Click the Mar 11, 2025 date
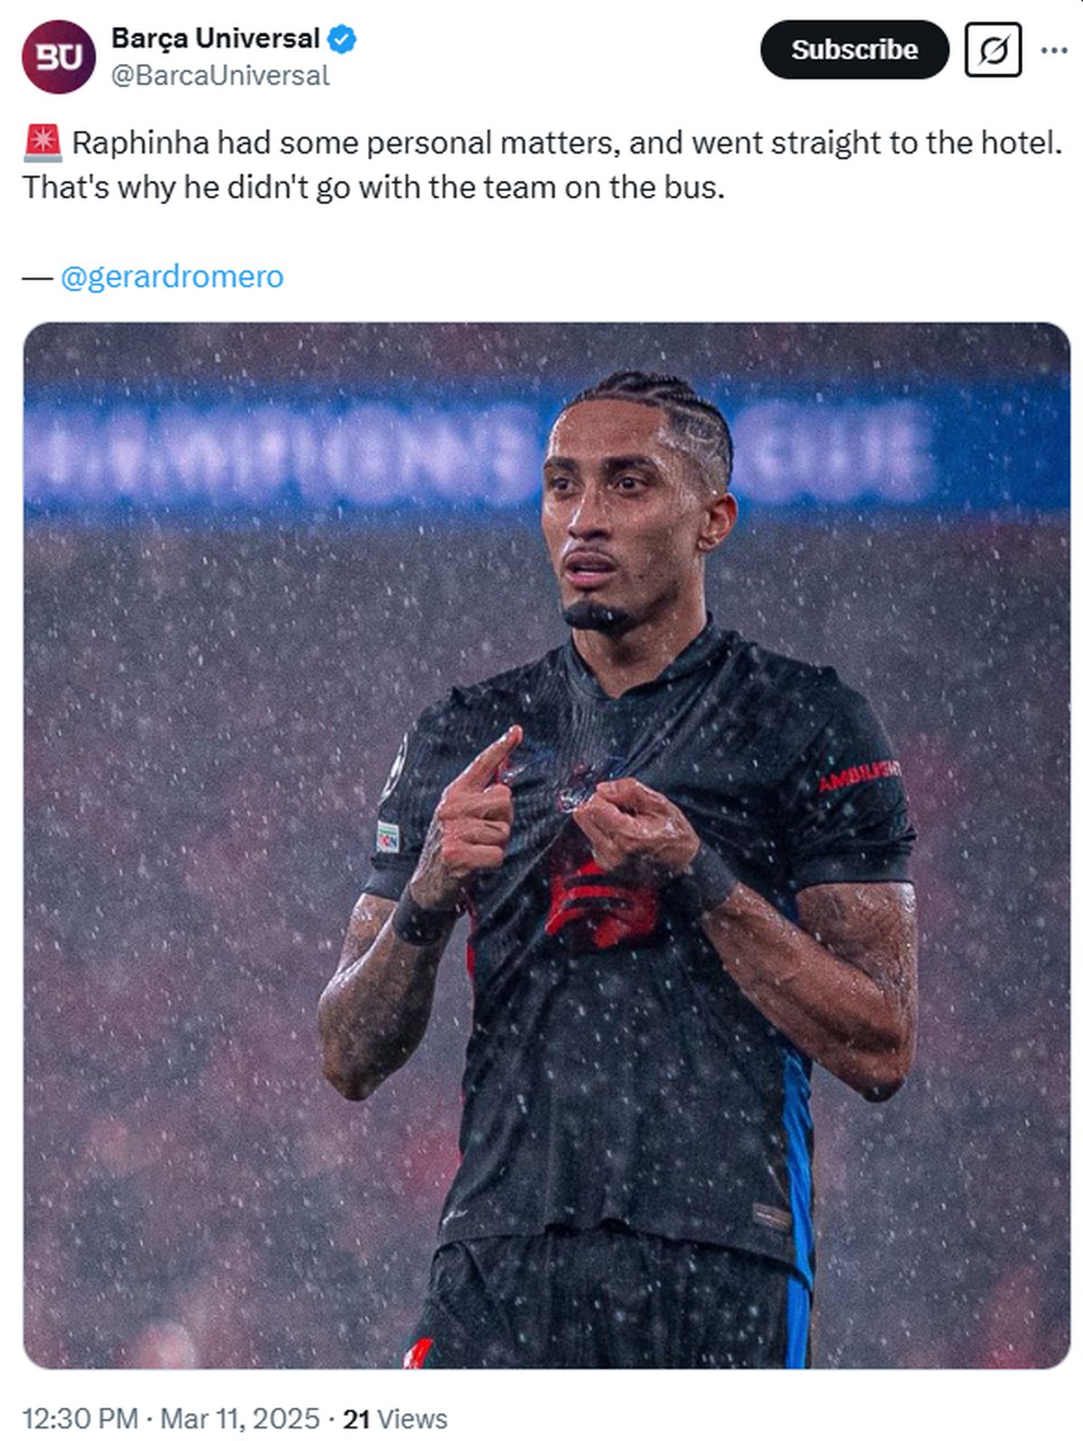Viewport: 1083px width, 1441px height. click(240, 1418)
